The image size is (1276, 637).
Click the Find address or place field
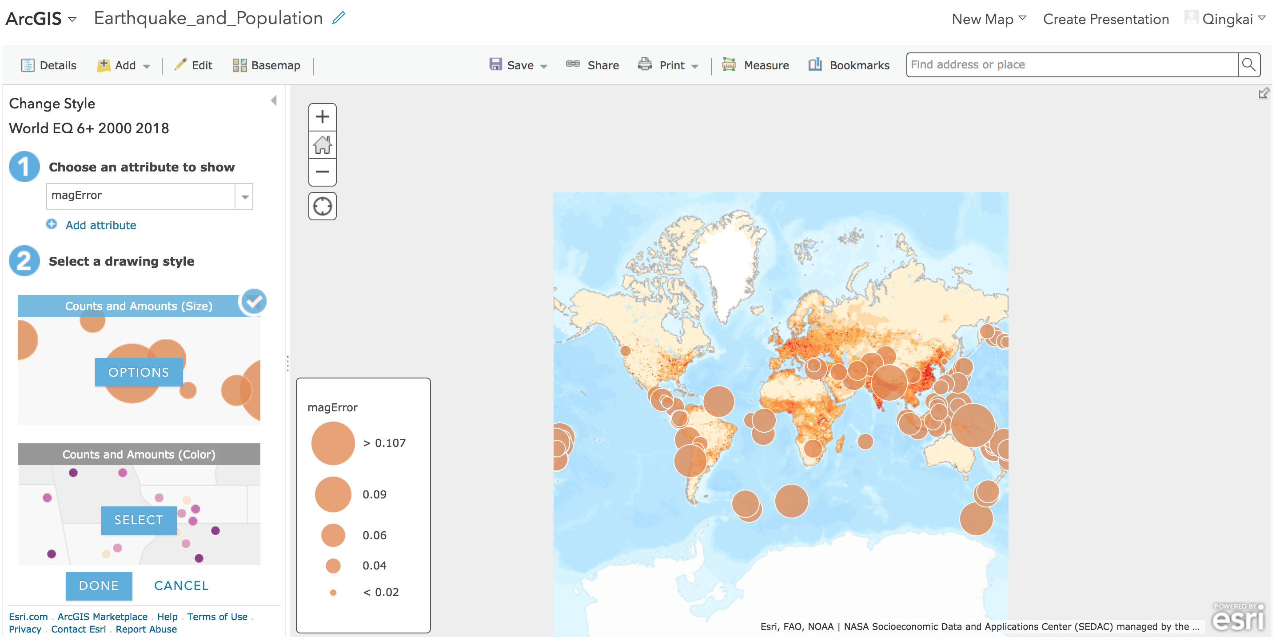click(x=1071, y=65)
